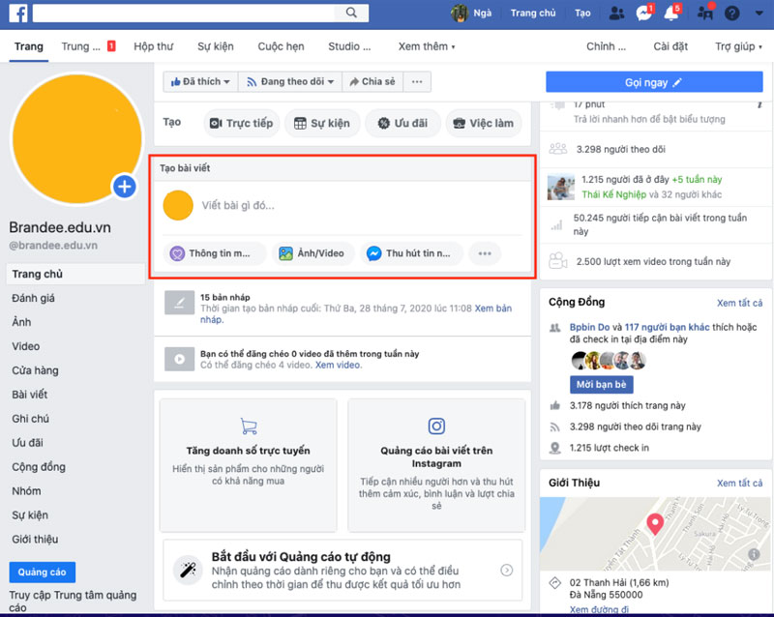Open the Đang theo dõi dropdown
Viewport: 774px width, 617px height.
(291, 82)
